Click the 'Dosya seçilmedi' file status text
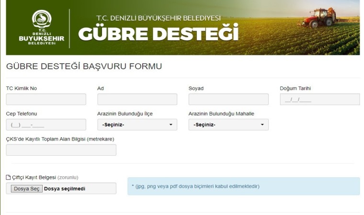 click(x=65, y=189)
